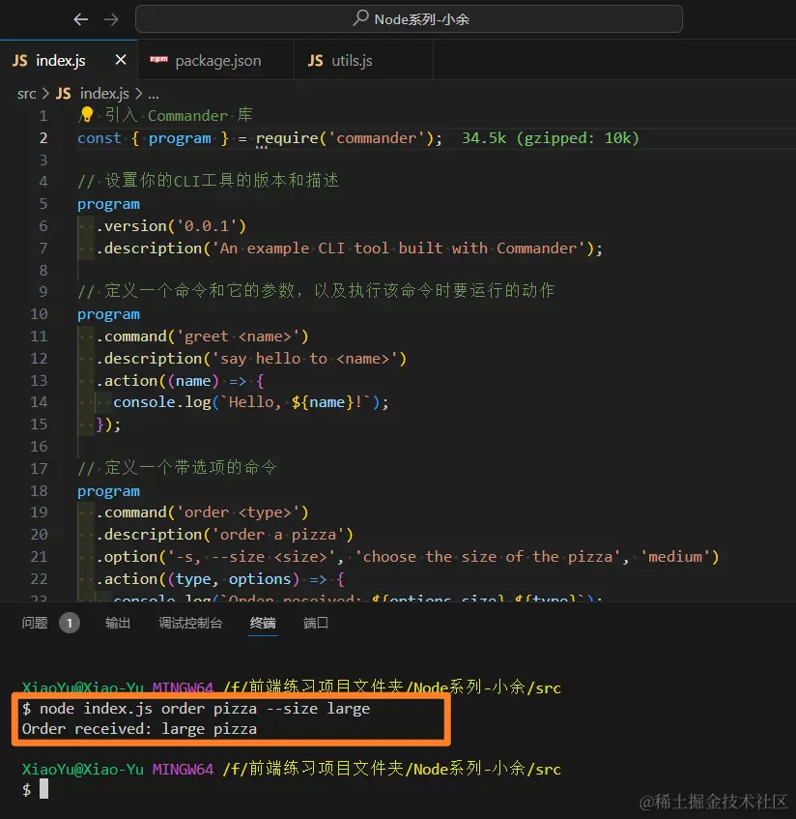Open the 调试控制台 debug console tab
796x819 pixels.
(x=190, y=623)
